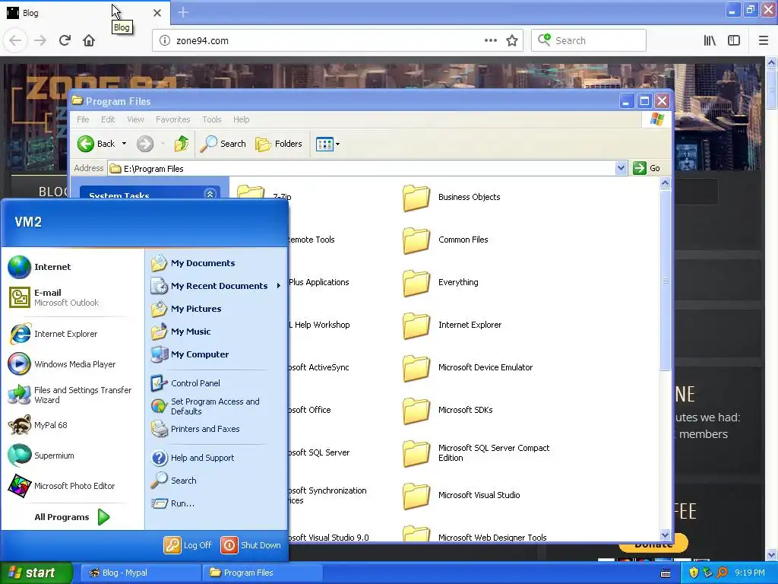This screenshot has width=778, height=584.
Task: Open the View menu in Explorer
Action: click(135, 119)
